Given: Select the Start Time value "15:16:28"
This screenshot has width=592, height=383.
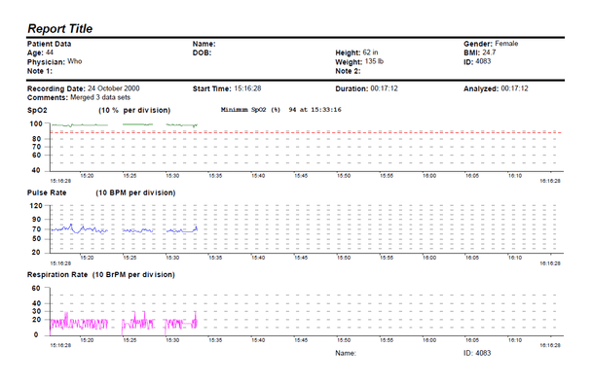Looking at the screenshot, I should (247, 88).
